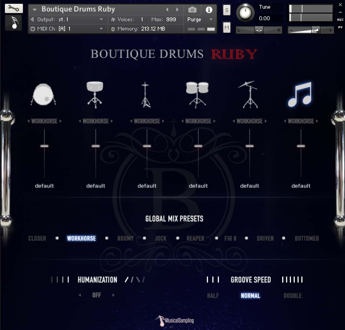Viewport: 345px width, 330px height.
Task: Click the camera snapshot icon in the header
Action: tap(192, 10)
